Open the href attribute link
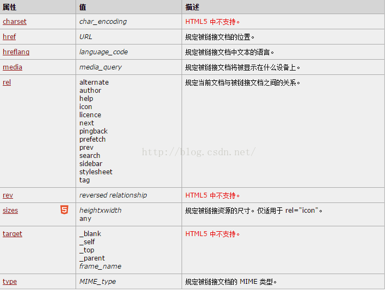Image resolution: width=387 pixels, height=292 pixels. (9, 37)
